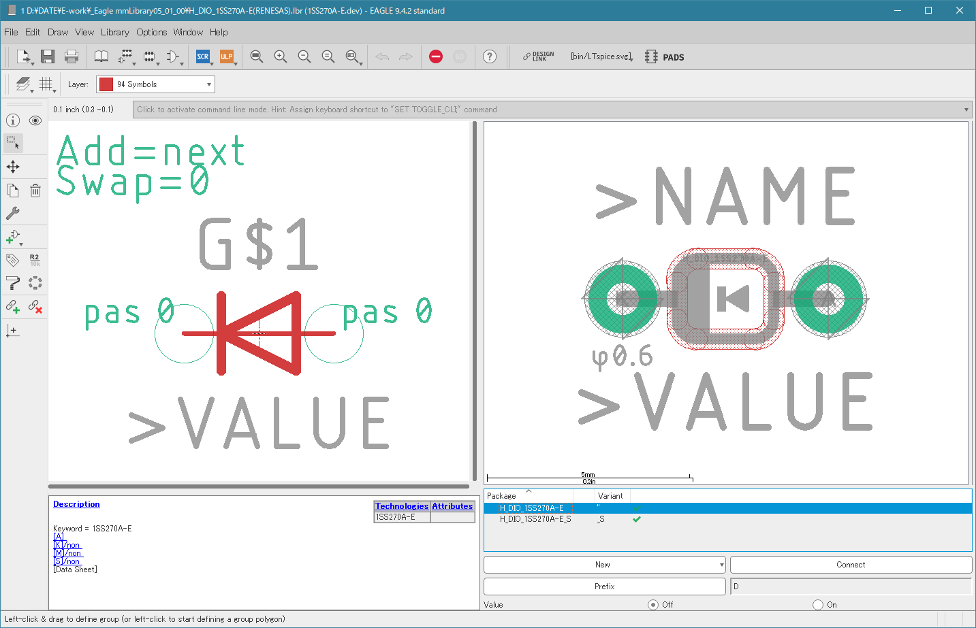Run a script with SCR icon
Image resolution: width=976 pixels, height=628 pixels.
[203, 56]
